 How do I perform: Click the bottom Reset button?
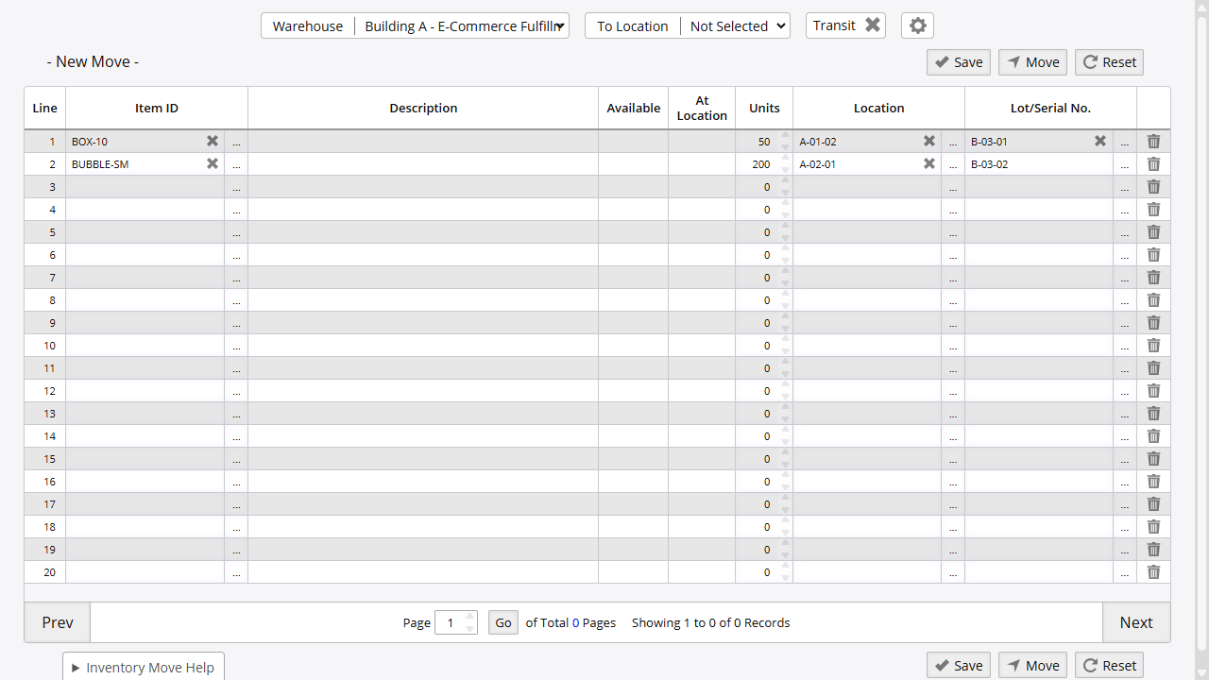(1109, 666)
